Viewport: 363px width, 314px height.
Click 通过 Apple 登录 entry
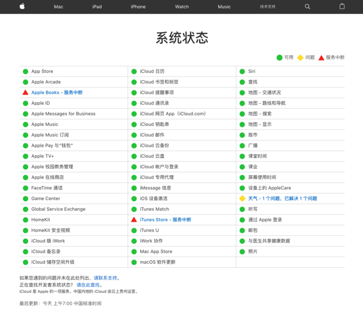265,220
